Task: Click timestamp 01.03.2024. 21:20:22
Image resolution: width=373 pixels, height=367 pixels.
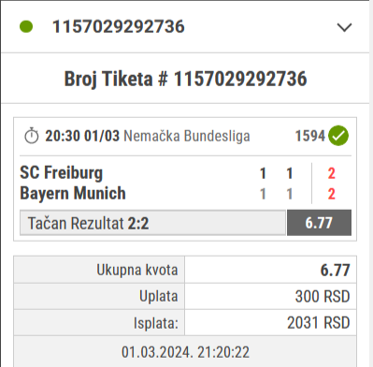Action: click(x=185, y=352)
